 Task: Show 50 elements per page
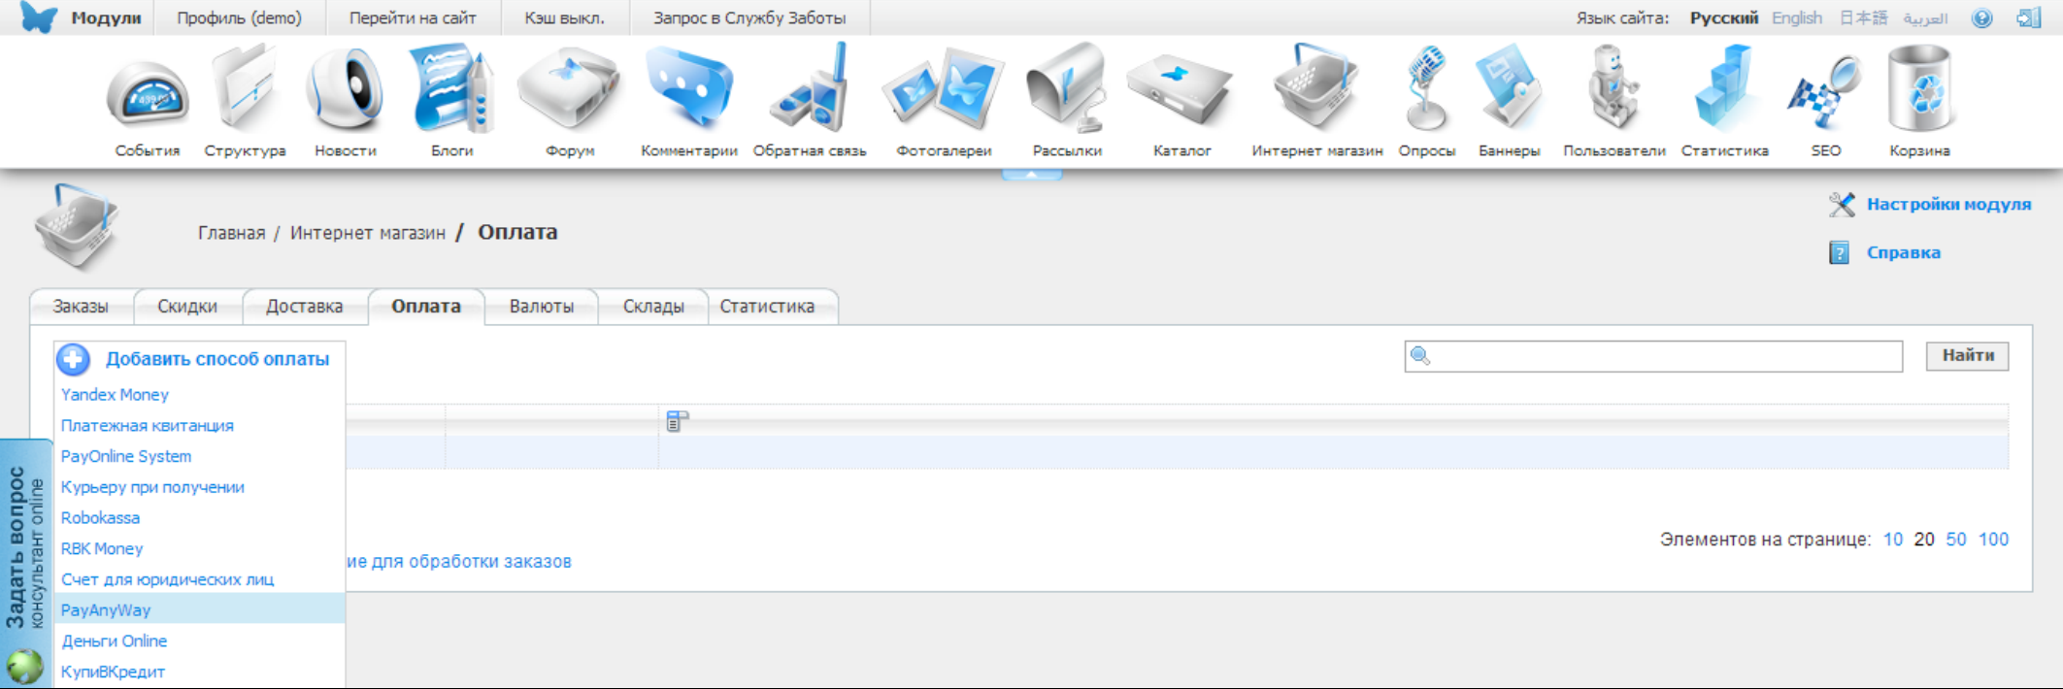(1955, 540)
